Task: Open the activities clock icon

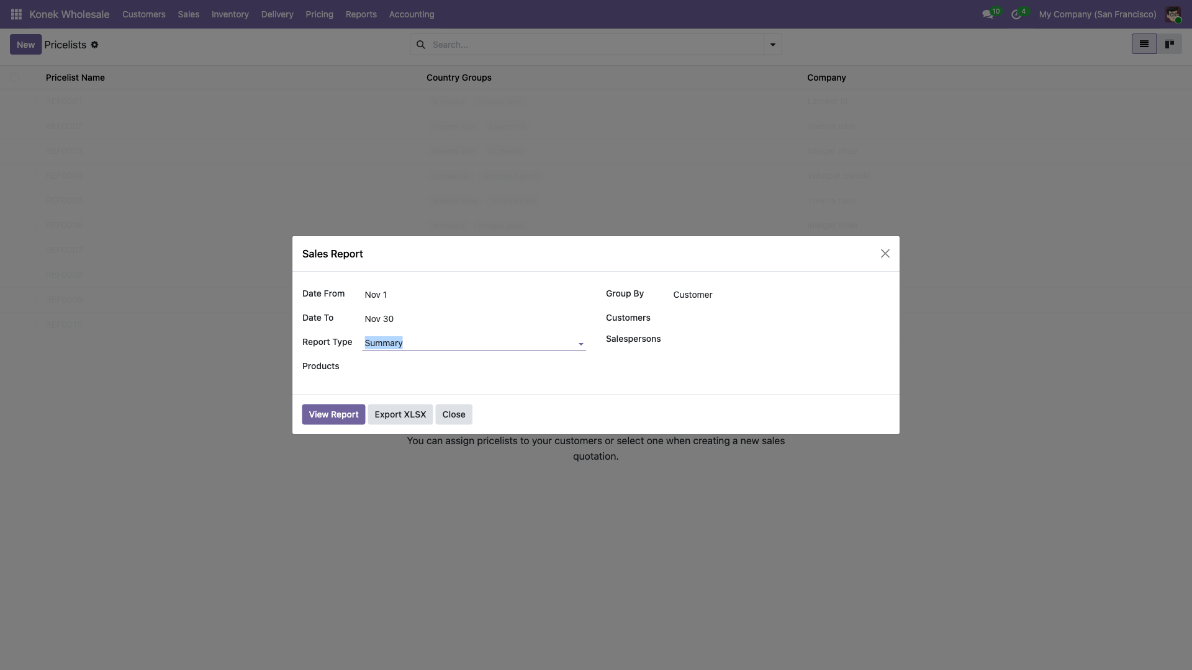Action: pyautogui.click(x=1016, y=14)
